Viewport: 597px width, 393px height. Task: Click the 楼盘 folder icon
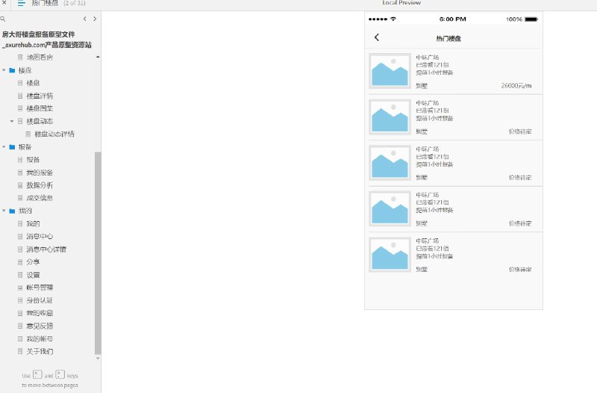(x=12, y=70)
